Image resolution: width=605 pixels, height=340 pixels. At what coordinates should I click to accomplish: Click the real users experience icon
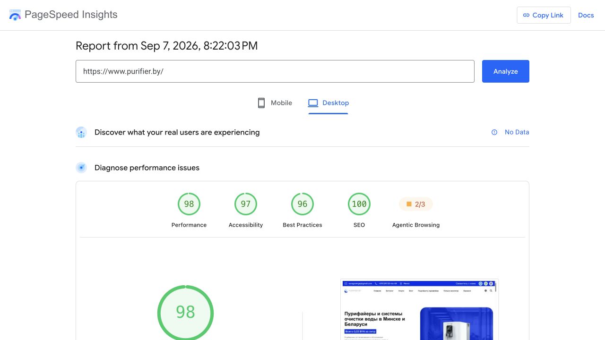81,132
